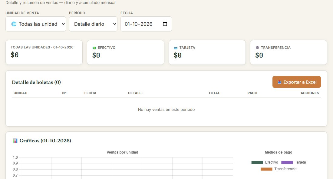Toggle the Tarjeta legend color swatch

(x=287, y=162)
